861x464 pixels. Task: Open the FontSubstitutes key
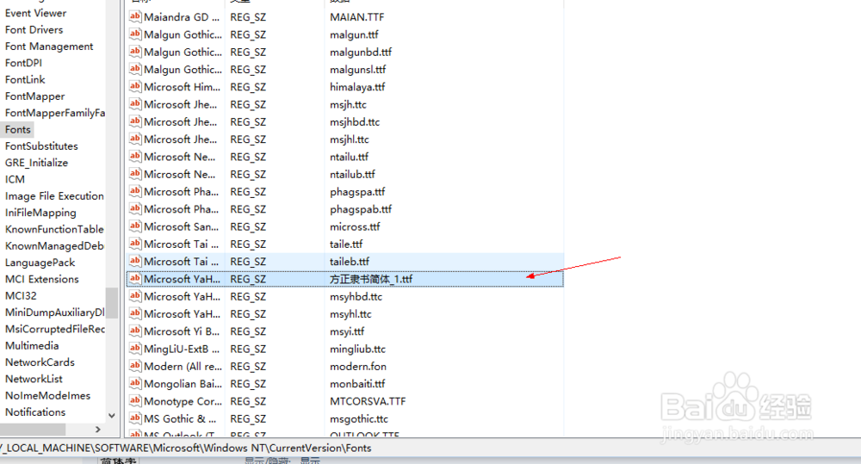41,146
